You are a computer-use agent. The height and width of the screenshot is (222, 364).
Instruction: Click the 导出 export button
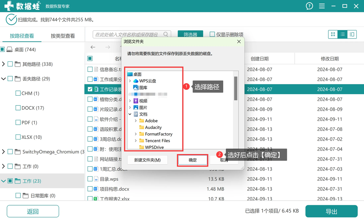click(x=331, y=211)
